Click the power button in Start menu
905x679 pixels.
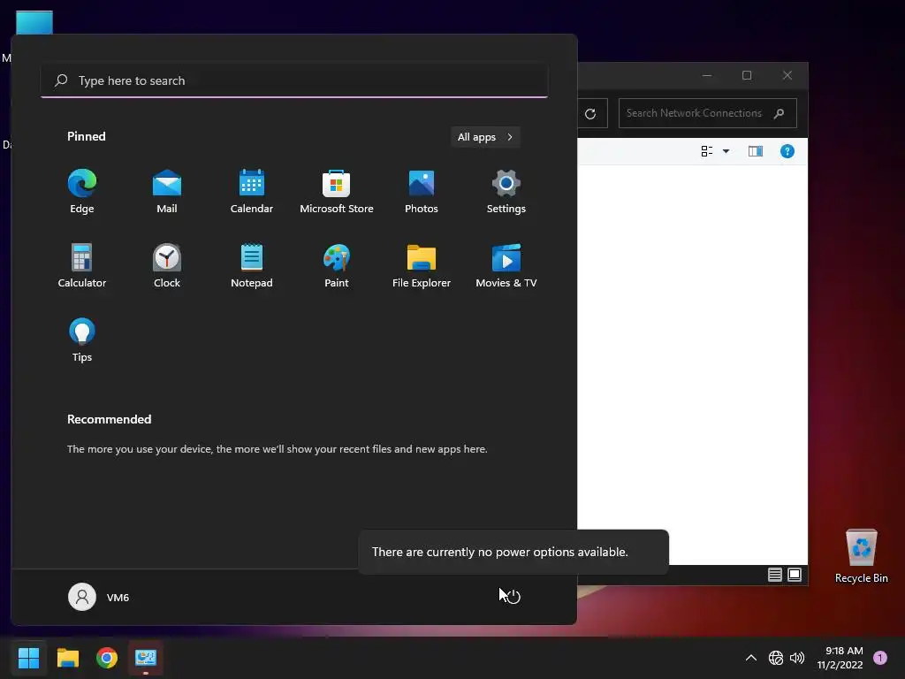click(513, 597)
